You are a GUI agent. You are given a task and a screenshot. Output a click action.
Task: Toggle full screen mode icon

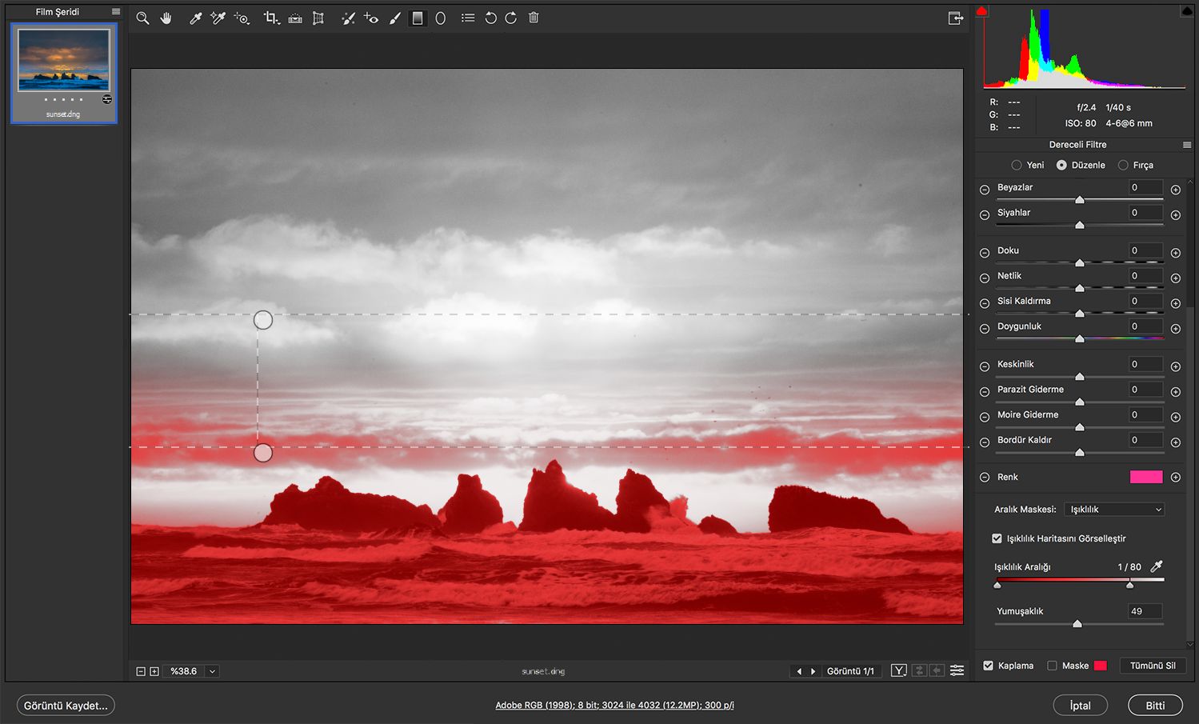tap(956, 18)
